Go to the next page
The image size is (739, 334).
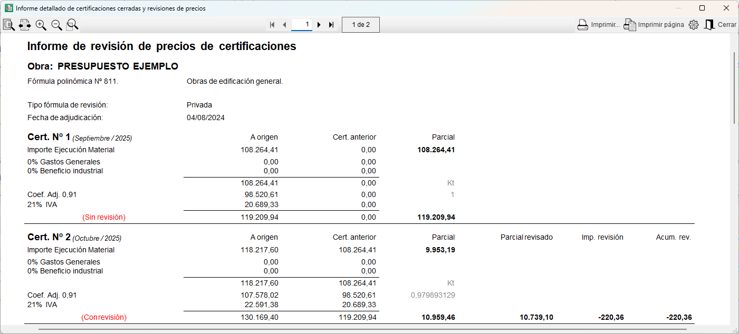click(319, 25)
